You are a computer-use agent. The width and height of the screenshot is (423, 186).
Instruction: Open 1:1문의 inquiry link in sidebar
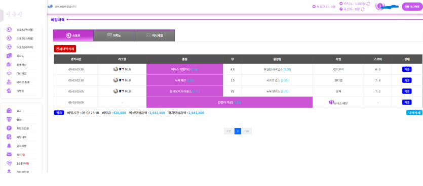pyautogui.click(x=23, y=163)
